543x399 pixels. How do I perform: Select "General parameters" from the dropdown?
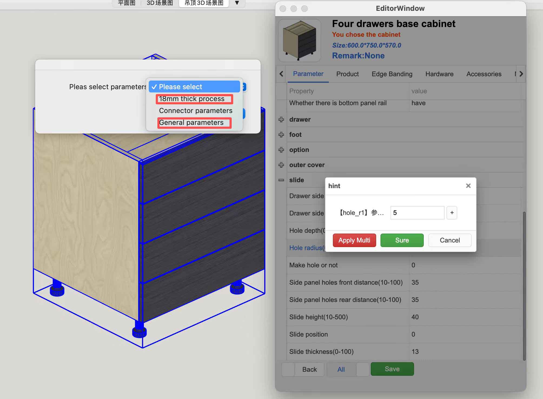(x=191, y=122)
